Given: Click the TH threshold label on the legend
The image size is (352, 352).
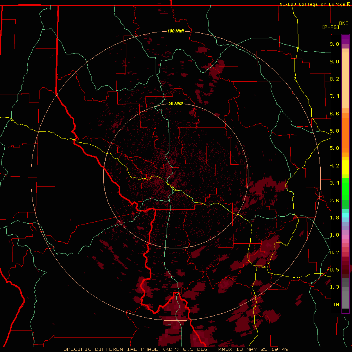Looking at the screenshot, I should pos(336,305).
